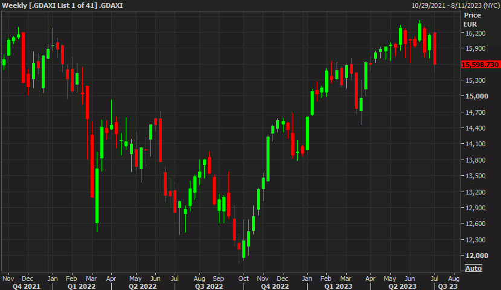Image resolution: width=501 pixels, height=290 pixels.
Task: Select the red 15,598.730 last price tag
Action: (480, 65)
